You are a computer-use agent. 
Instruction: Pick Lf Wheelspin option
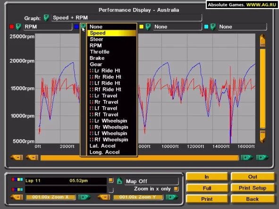[112, 133]
